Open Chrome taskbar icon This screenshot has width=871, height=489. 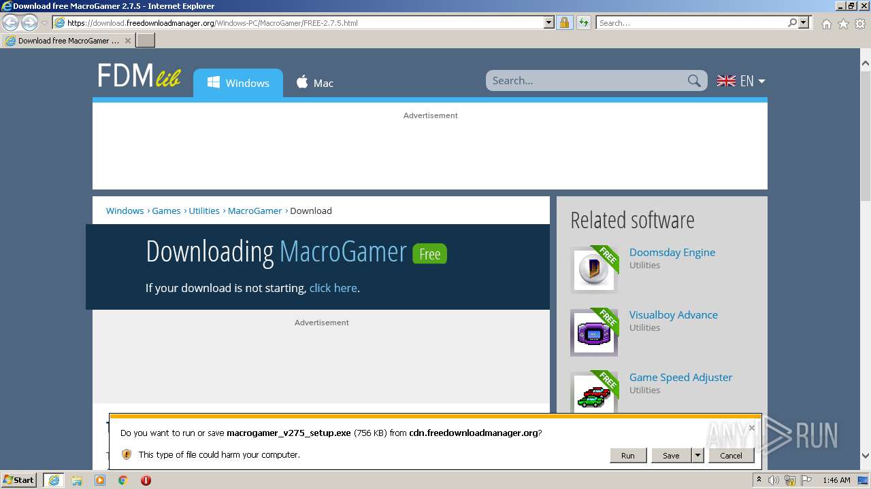tap(123, 480)
